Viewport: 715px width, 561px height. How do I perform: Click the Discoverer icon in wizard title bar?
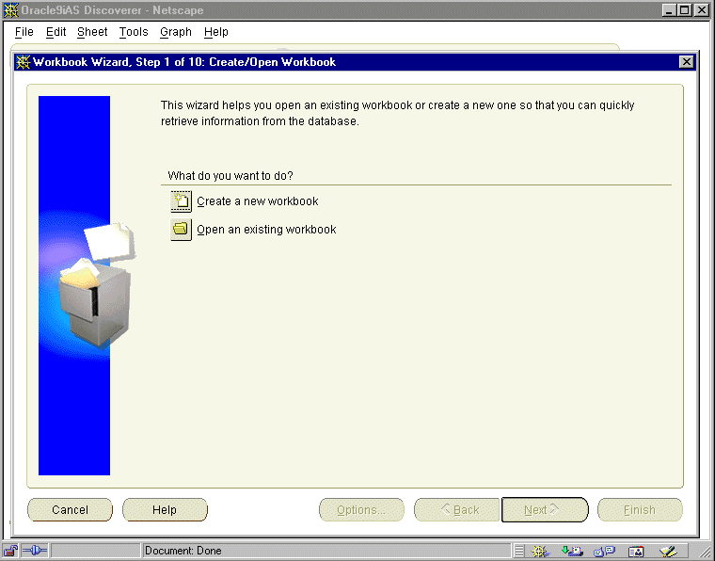point(23,62)
